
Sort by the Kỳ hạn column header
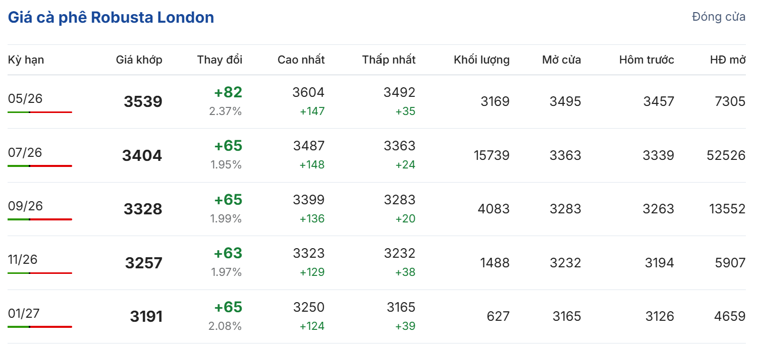point(26,60)
